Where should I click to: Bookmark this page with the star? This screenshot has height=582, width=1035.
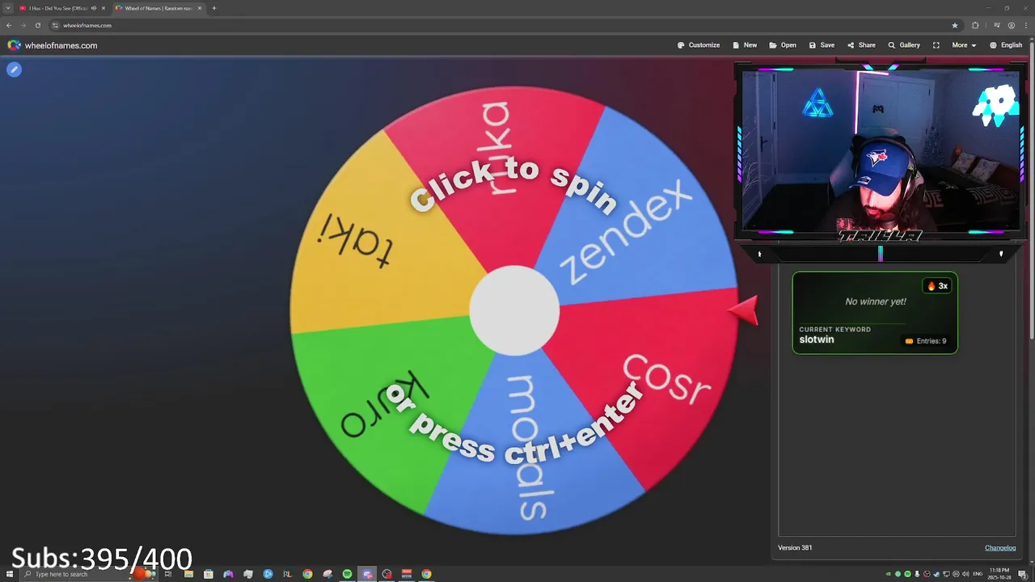point(955,25)
